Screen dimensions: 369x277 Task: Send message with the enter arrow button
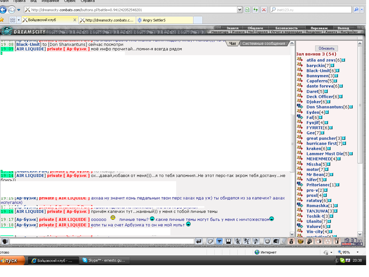(x=199, y=241)
